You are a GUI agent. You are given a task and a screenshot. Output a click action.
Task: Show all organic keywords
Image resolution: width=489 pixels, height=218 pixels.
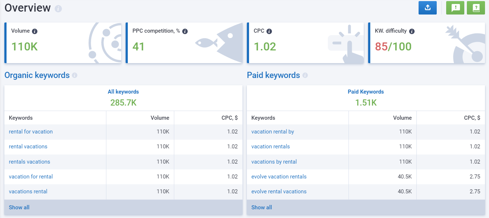[x=19, y=207]
